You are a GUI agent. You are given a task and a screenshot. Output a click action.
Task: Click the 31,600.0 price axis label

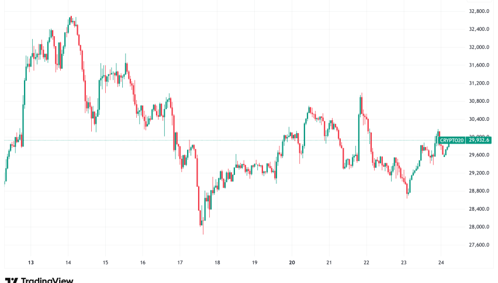click(479, 65)
